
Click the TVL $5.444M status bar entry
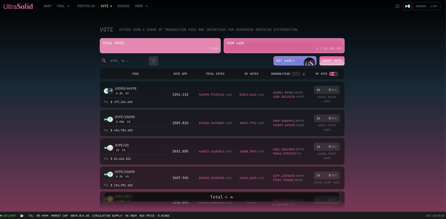coord(38,215)
